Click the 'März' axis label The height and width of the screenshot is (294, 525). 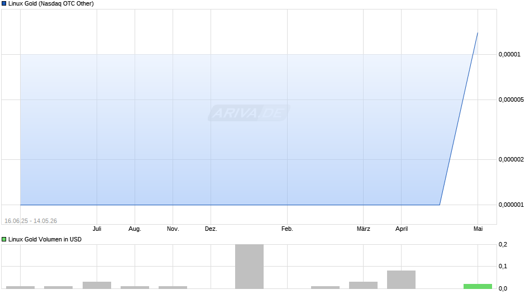pos(363,229)
